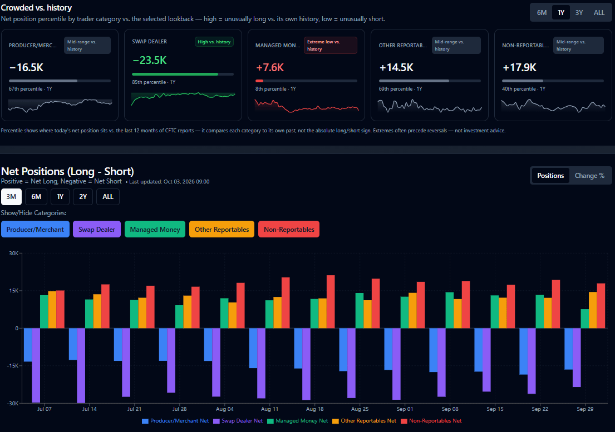Click the Other Reportables +14.5K value

pyautogui.click(x=396, y=67)
